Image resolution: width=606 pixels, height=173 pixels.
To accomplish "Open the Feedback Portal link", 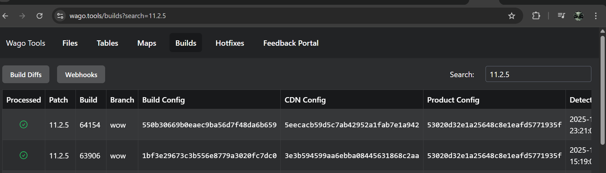I will [x=291, y=43].
